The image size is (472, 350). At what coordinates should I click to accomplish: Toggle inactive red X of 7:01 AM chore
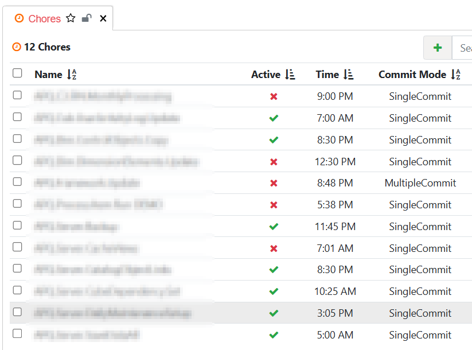click(x=274, y=248)
